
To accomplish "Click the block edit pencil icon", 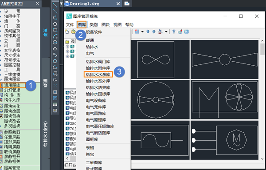I will tap(180, 32).
